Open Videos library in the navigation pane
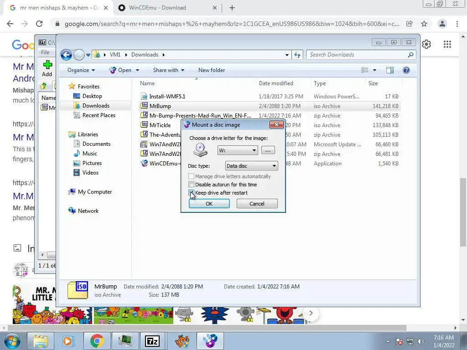The width and height of the screenshot is (467, 350). tap(90, 173)
